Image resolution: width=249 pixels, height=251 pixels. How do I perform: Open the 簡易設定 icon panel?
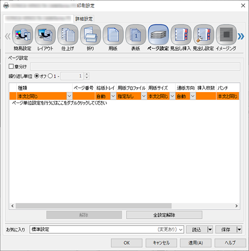pyautogui.click(x=23, y=37)
